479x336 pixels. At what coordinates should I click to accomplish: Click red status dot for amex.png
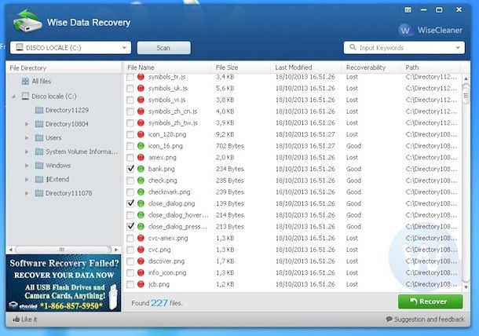pyautogui.click(x=141, y=158)
